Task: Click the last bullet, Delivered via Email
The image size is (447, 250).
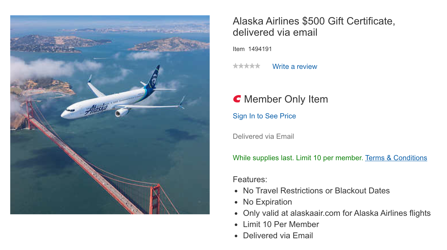Action: pos(278,236)
